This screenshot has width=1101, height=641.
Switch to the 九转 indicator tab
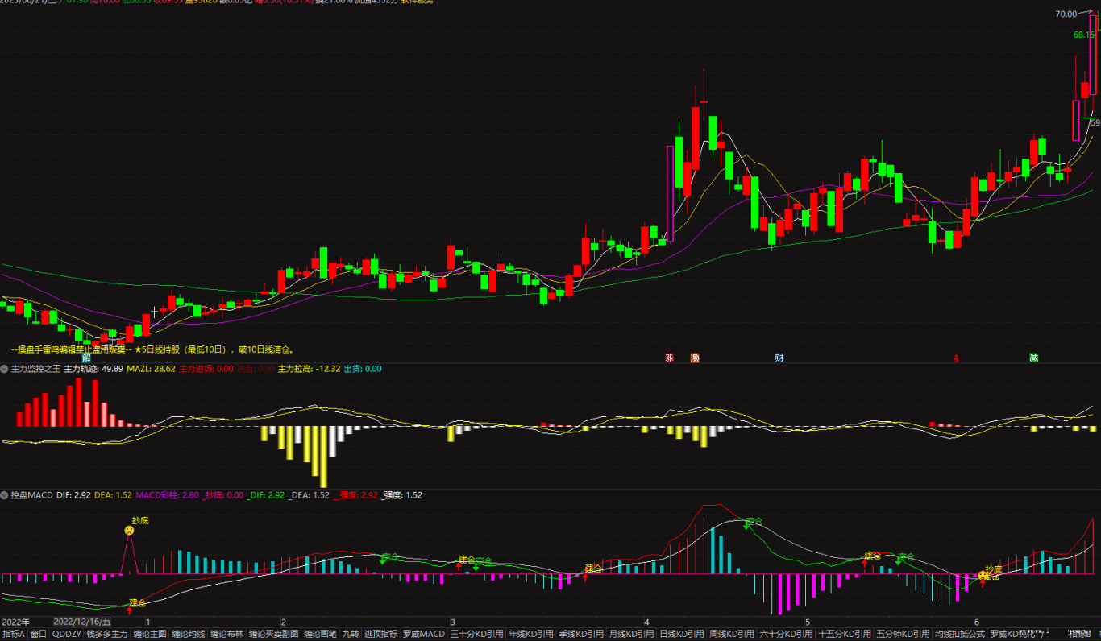tap(351, 635)
